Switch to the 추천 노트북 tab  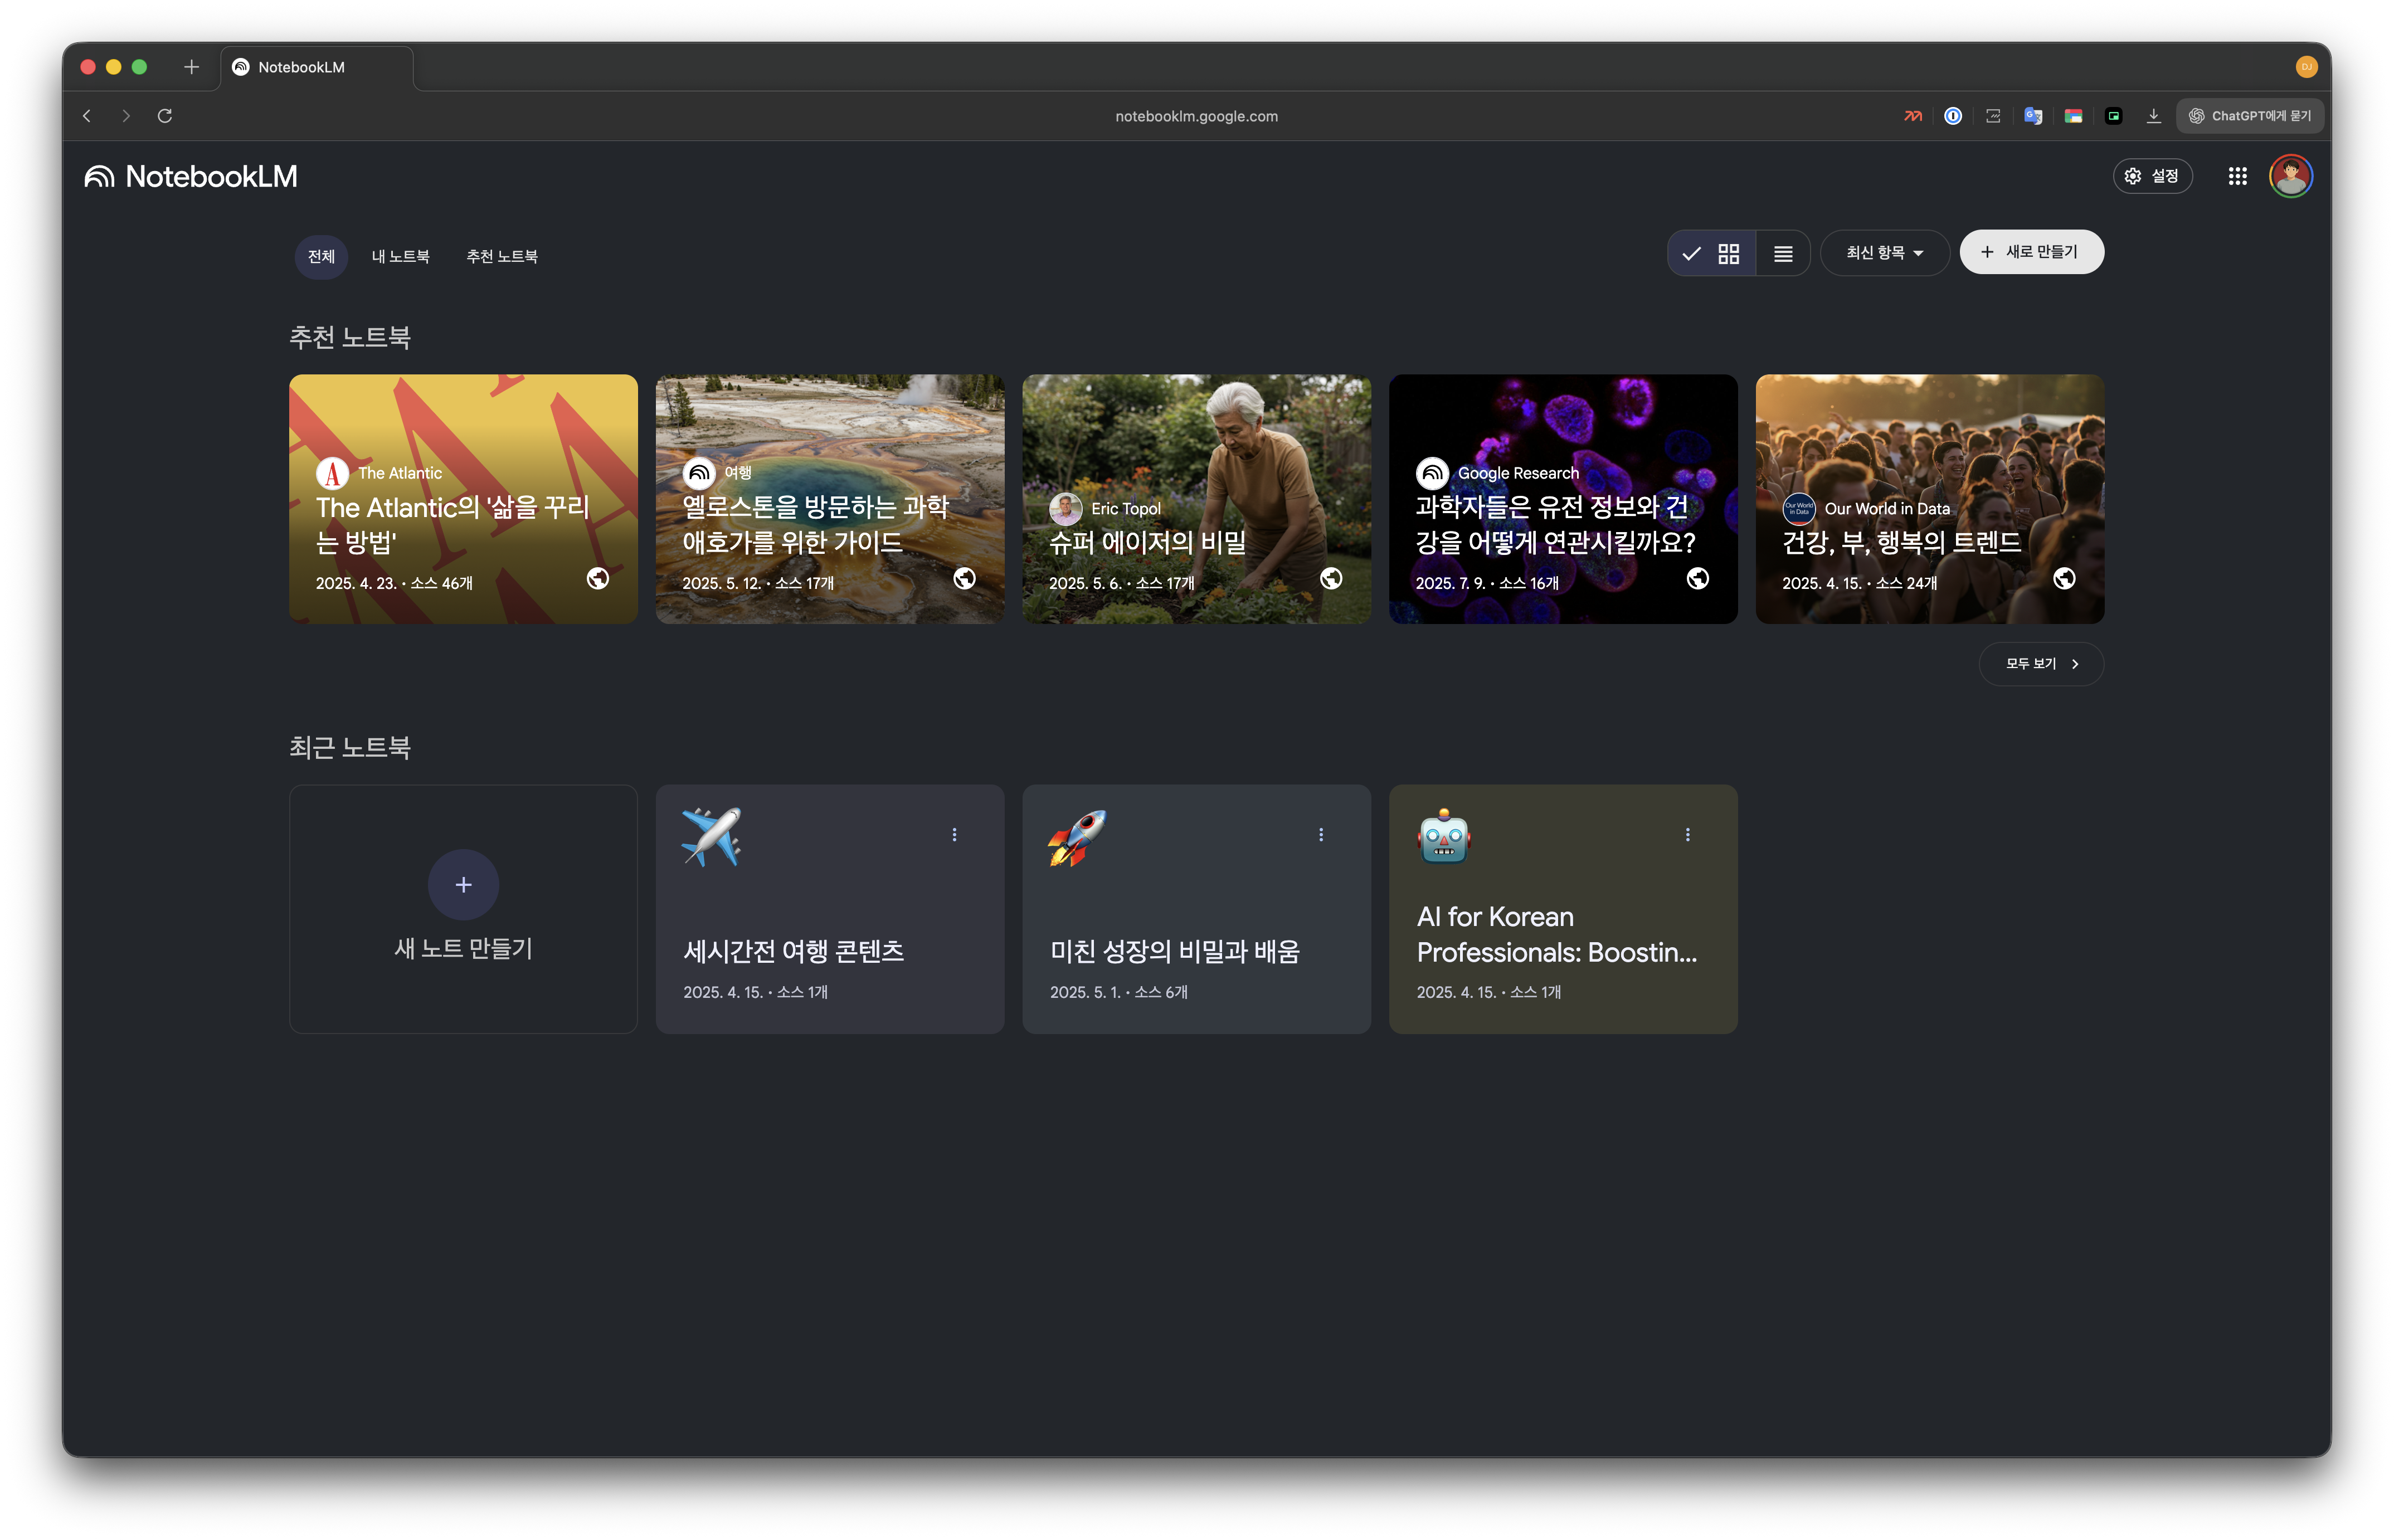(501, 257)
